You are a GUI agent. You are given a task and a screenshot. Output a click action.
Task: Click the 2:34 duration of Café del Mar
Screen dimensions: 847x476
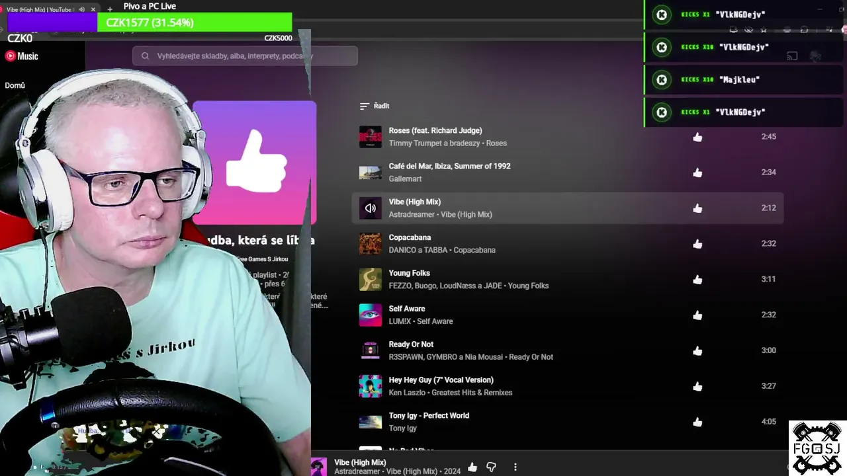coord(768,173)
